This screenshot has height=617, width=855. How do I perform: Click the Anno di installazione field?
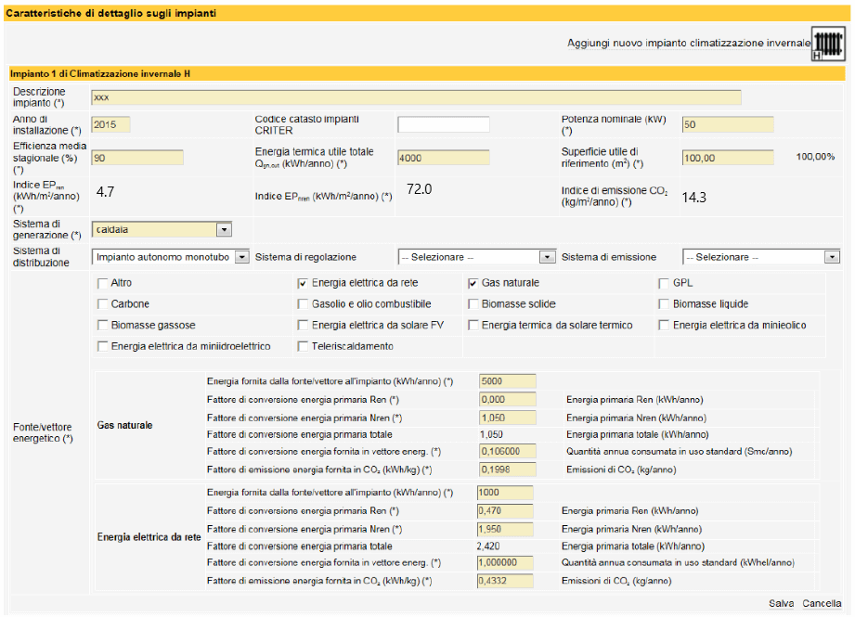(x=110, y=125)
